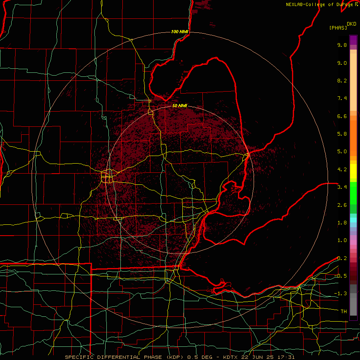The image size is (360, 360).
Task: Click the 9.0 value on the color scale
Action: (x=342, y=63)
